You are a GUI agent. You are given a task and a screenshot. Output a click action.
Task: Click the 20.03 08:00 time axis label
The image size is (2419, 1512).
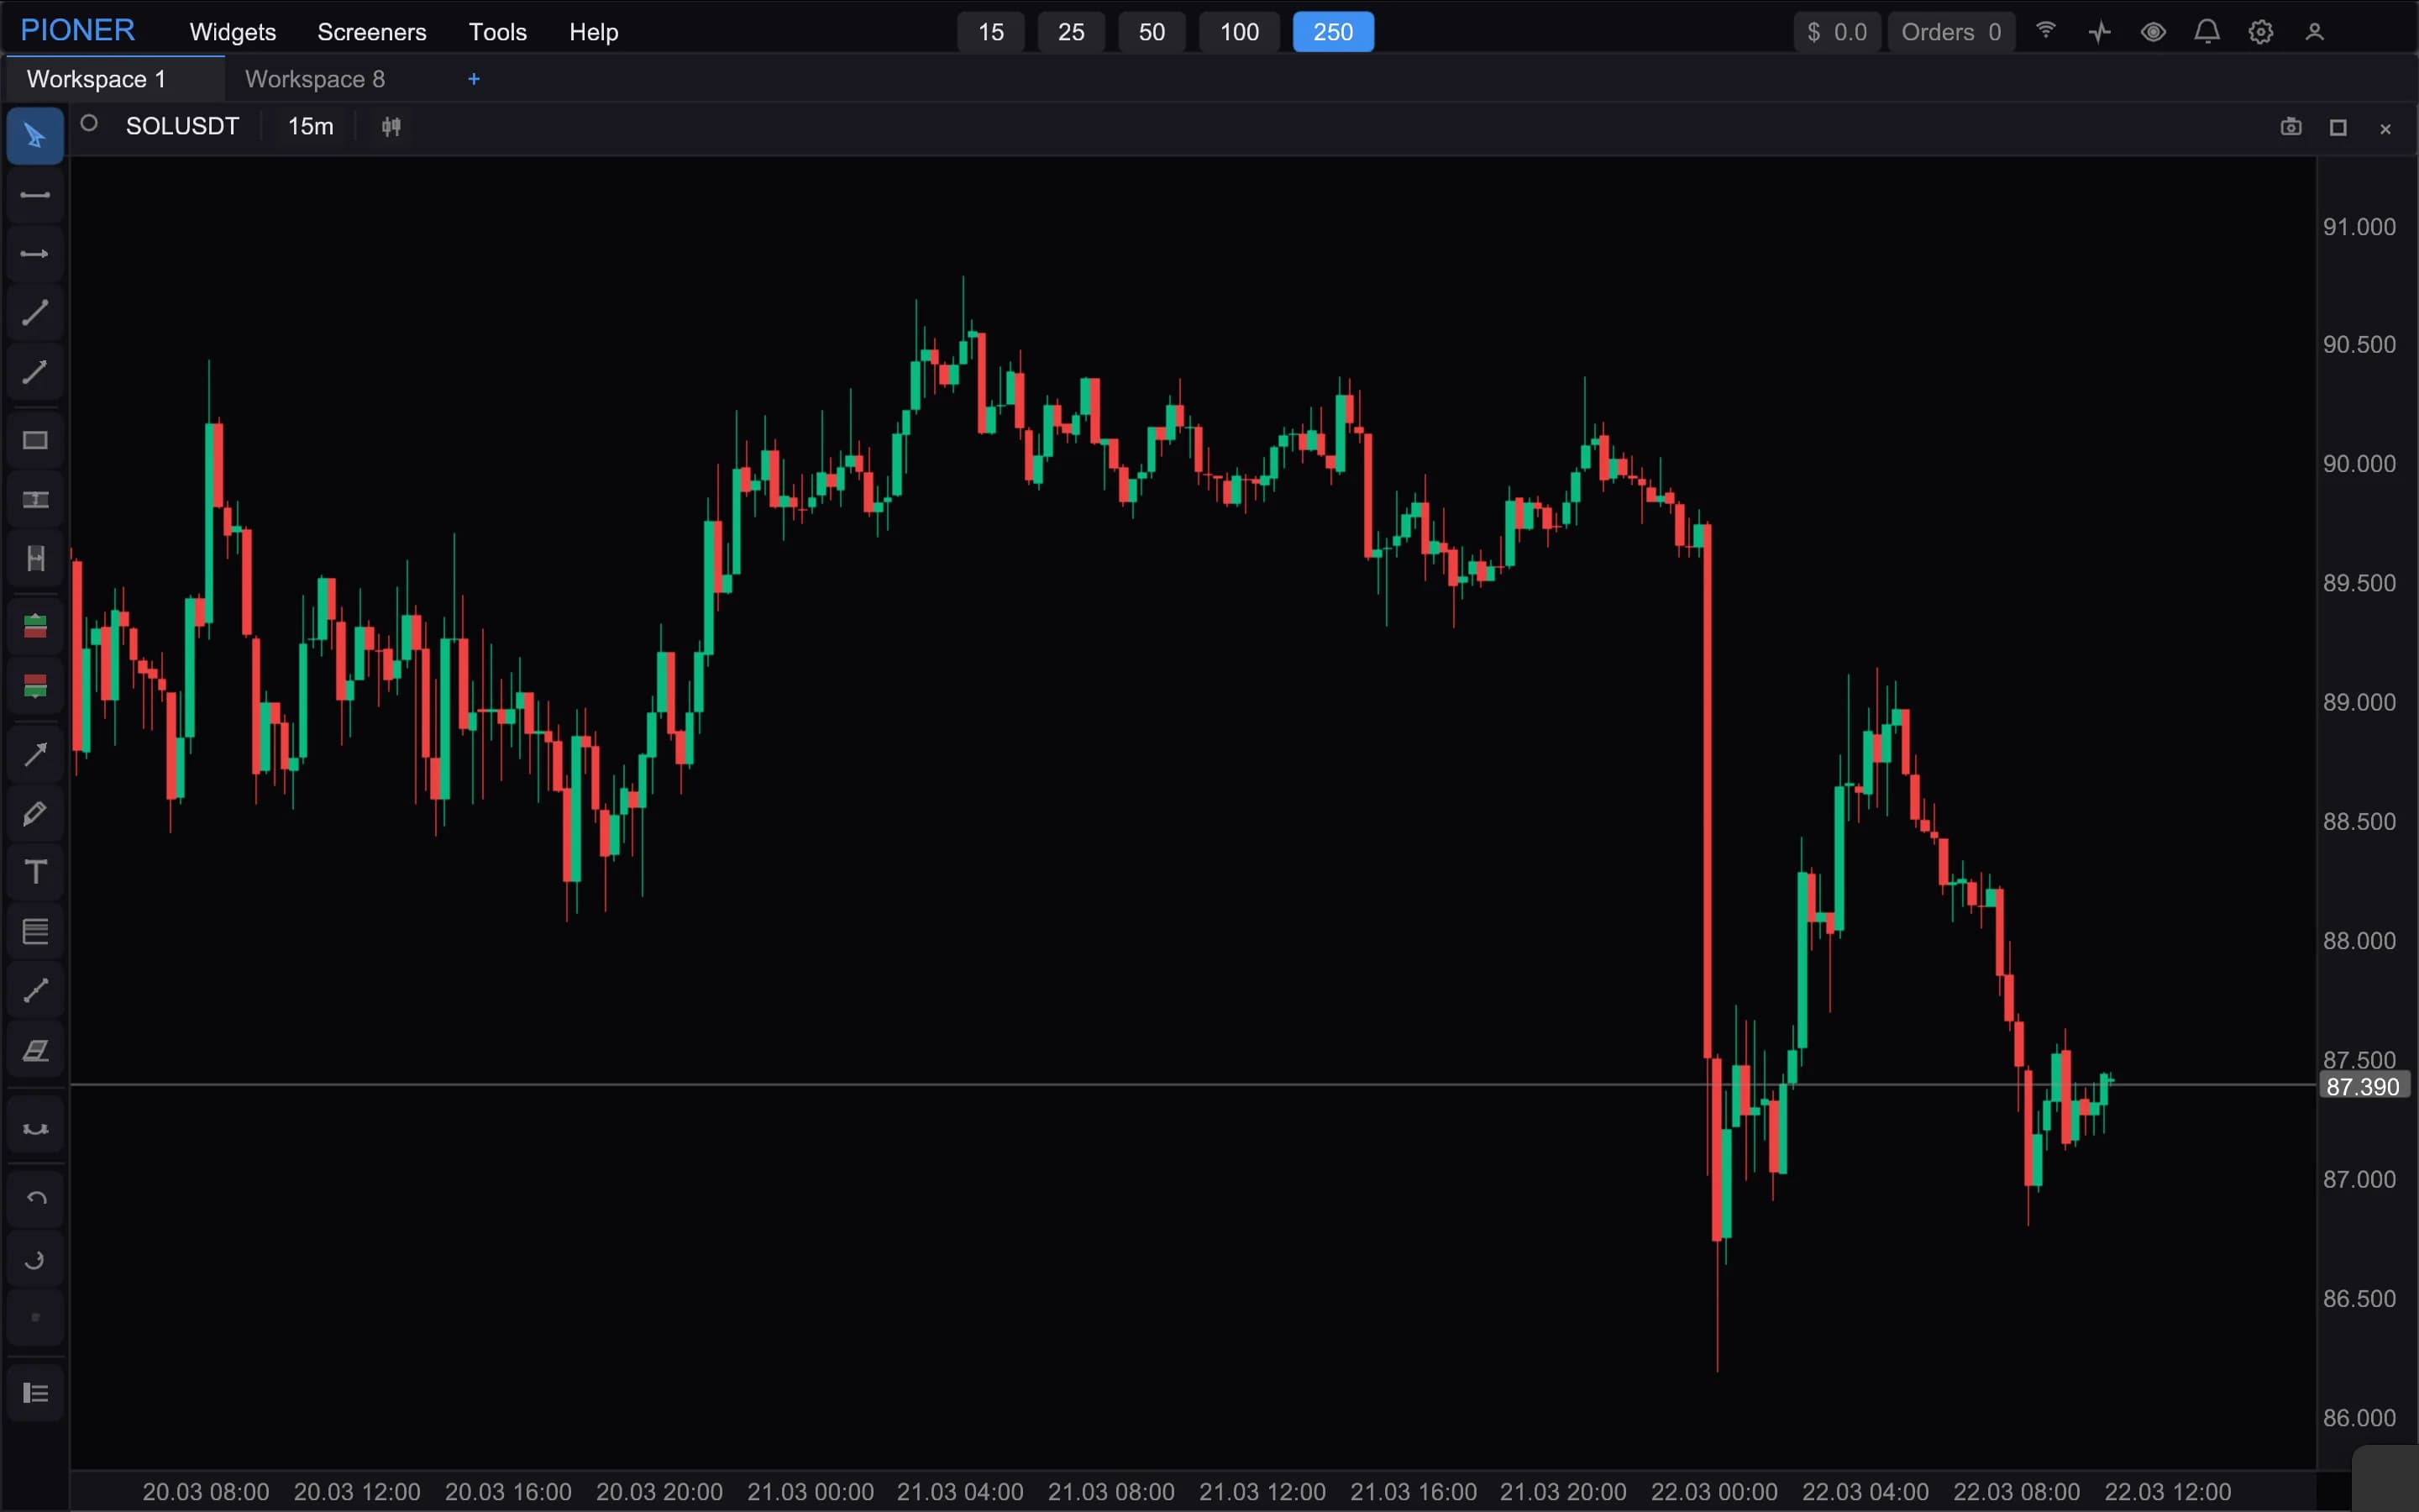point(206,1492)
